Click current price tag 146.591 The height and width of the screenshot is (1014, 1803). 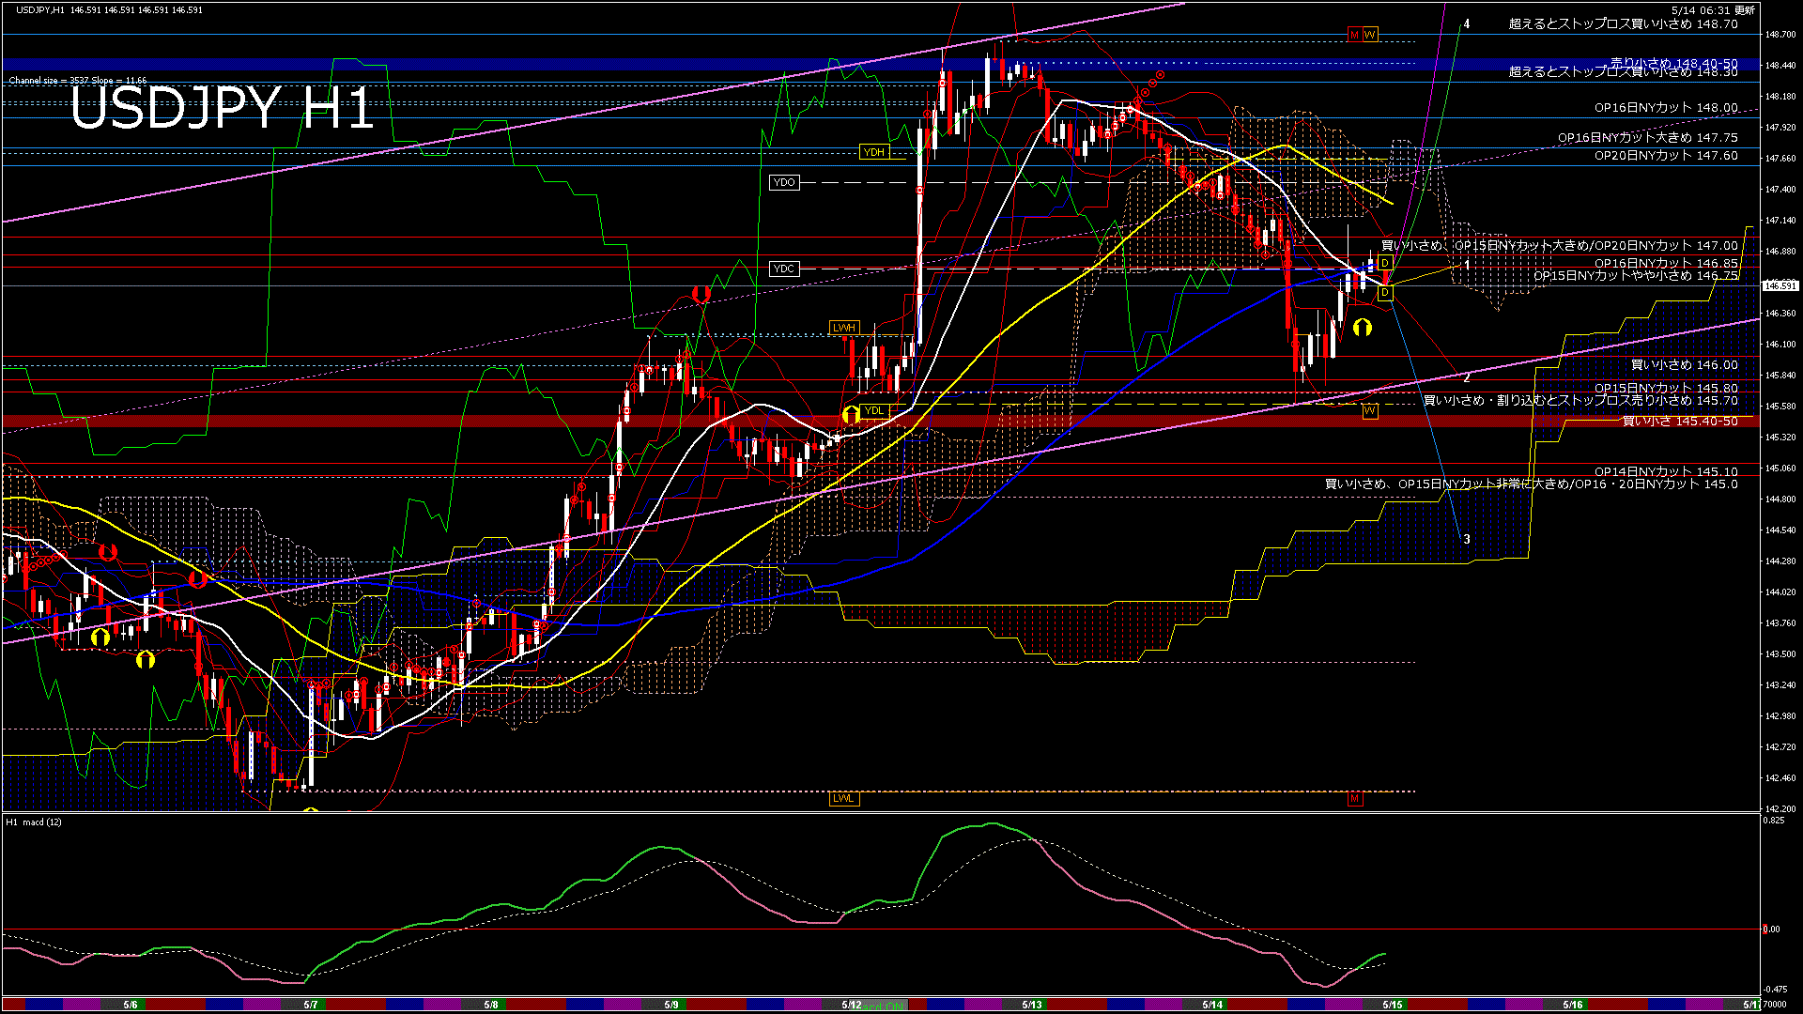(x=1780, y=285)
